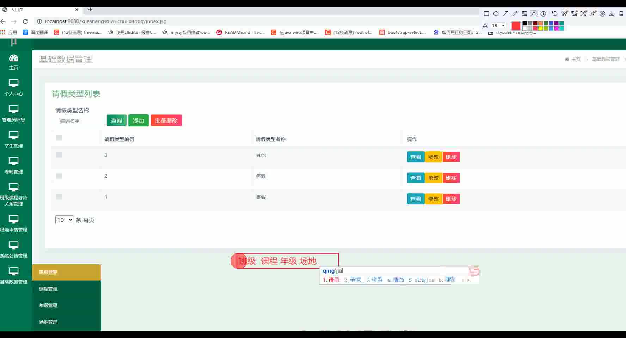Select the 年级管理 submenu item
626x338 pixels.
(x=66, y=306)
